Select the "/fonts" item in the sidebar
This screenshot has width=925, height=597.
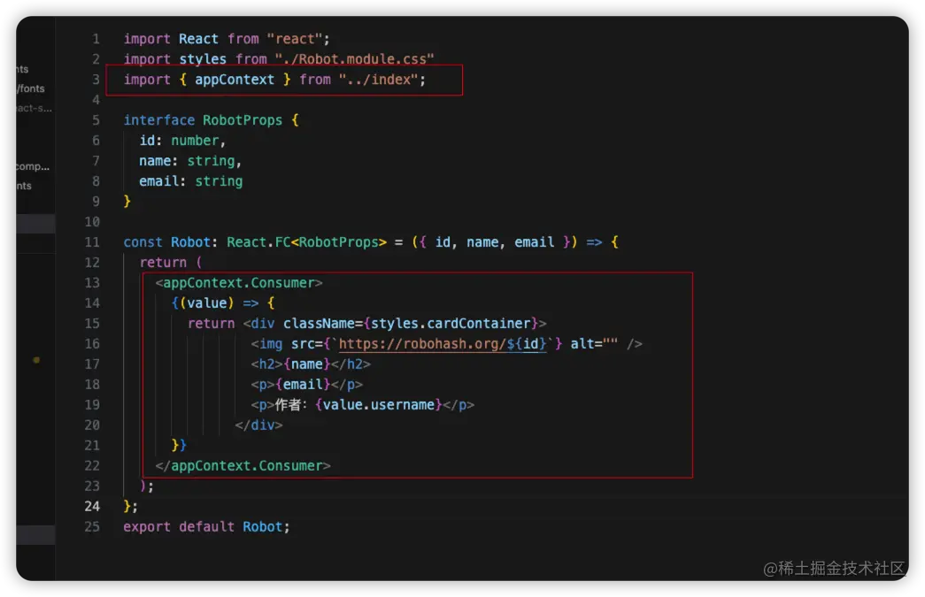pos(31,88)
